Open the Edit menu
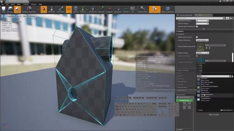Screen dimensions: 234x131 [7, 4]
